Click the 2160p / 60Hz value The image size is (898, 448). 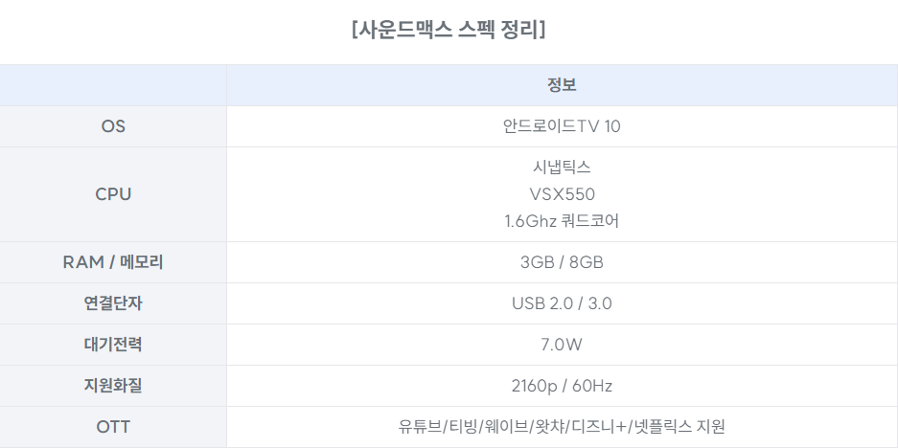click(x=562, y=386)
